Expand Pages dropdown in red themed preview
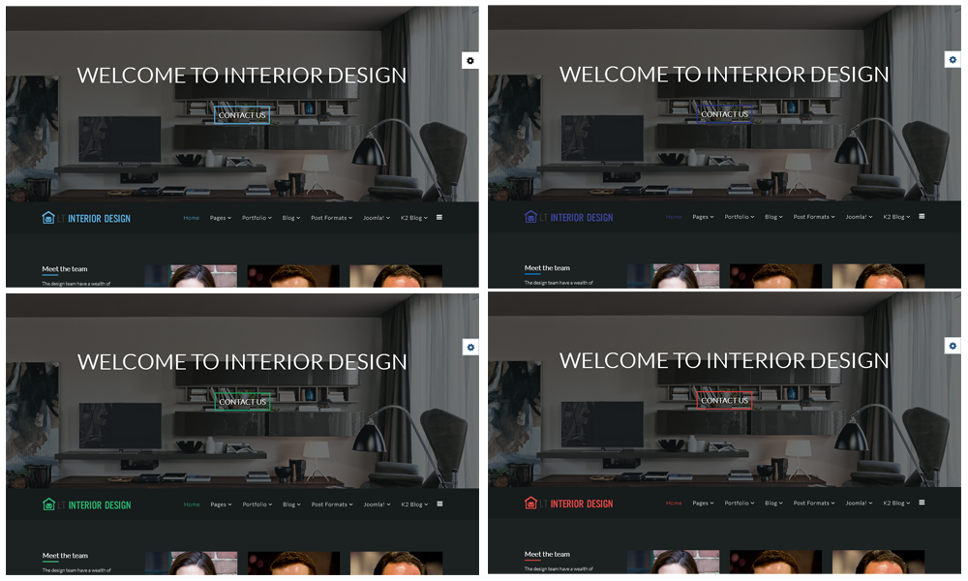 (703, 503)
